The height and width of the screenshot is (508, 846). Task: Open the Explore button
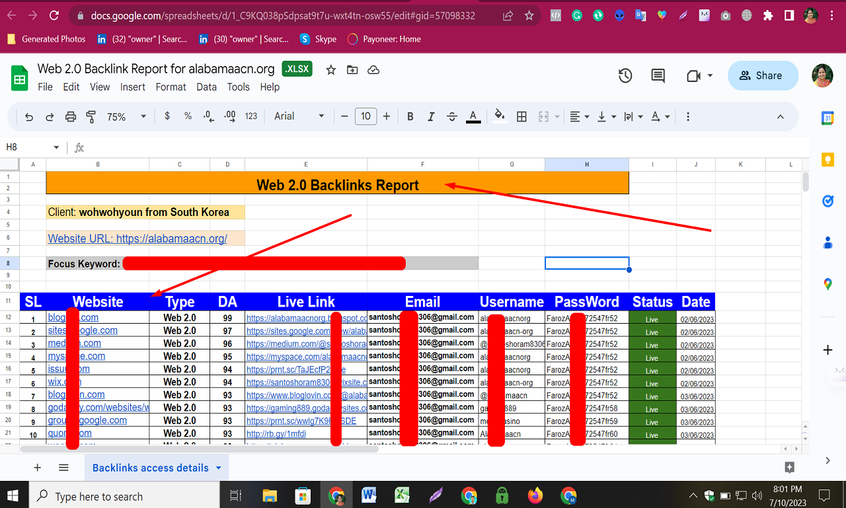pos(789,467)
